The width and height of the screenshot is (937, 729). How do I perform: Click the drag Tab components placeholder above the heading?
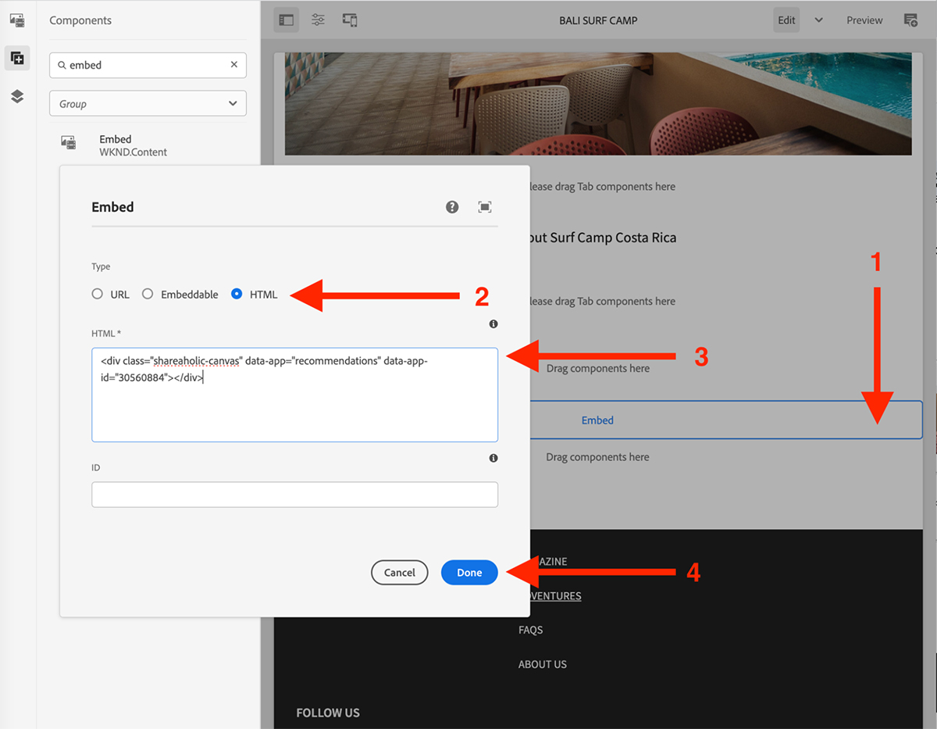point(602,187)
